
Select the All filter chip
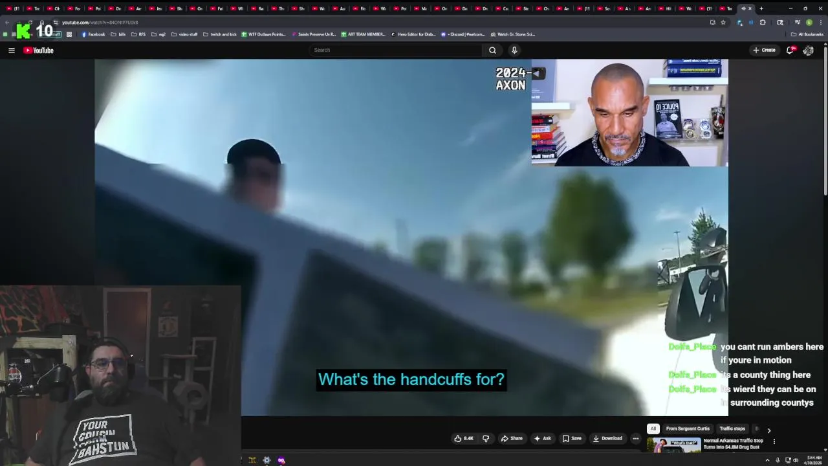[x=653, y=428]
